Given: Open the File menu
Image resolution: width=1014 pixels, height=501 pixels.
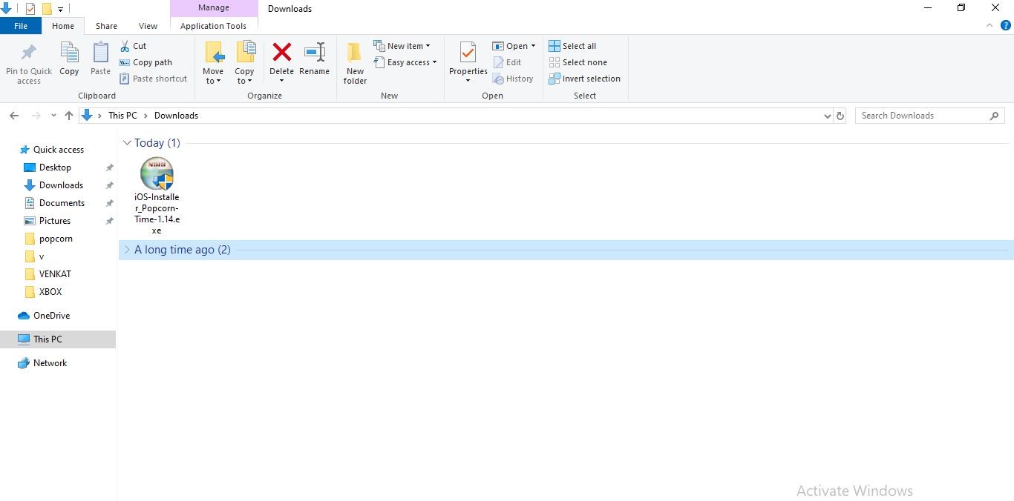Looking at the screenshot, I should [x=21, y=26].
